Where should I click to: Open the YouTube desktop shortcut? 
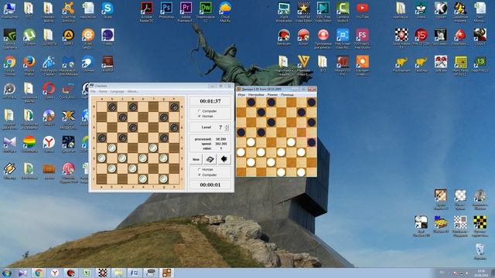click(363, 10)
